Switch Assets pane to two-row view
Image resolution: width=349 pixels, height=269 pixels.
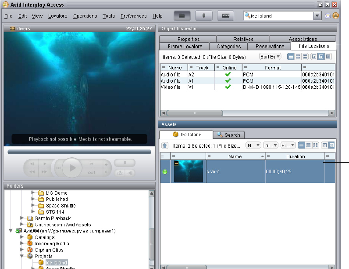308,145
